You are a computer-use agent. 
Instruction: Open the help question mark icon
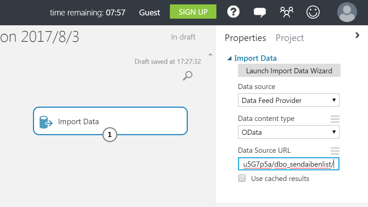[x=233, y=12]
